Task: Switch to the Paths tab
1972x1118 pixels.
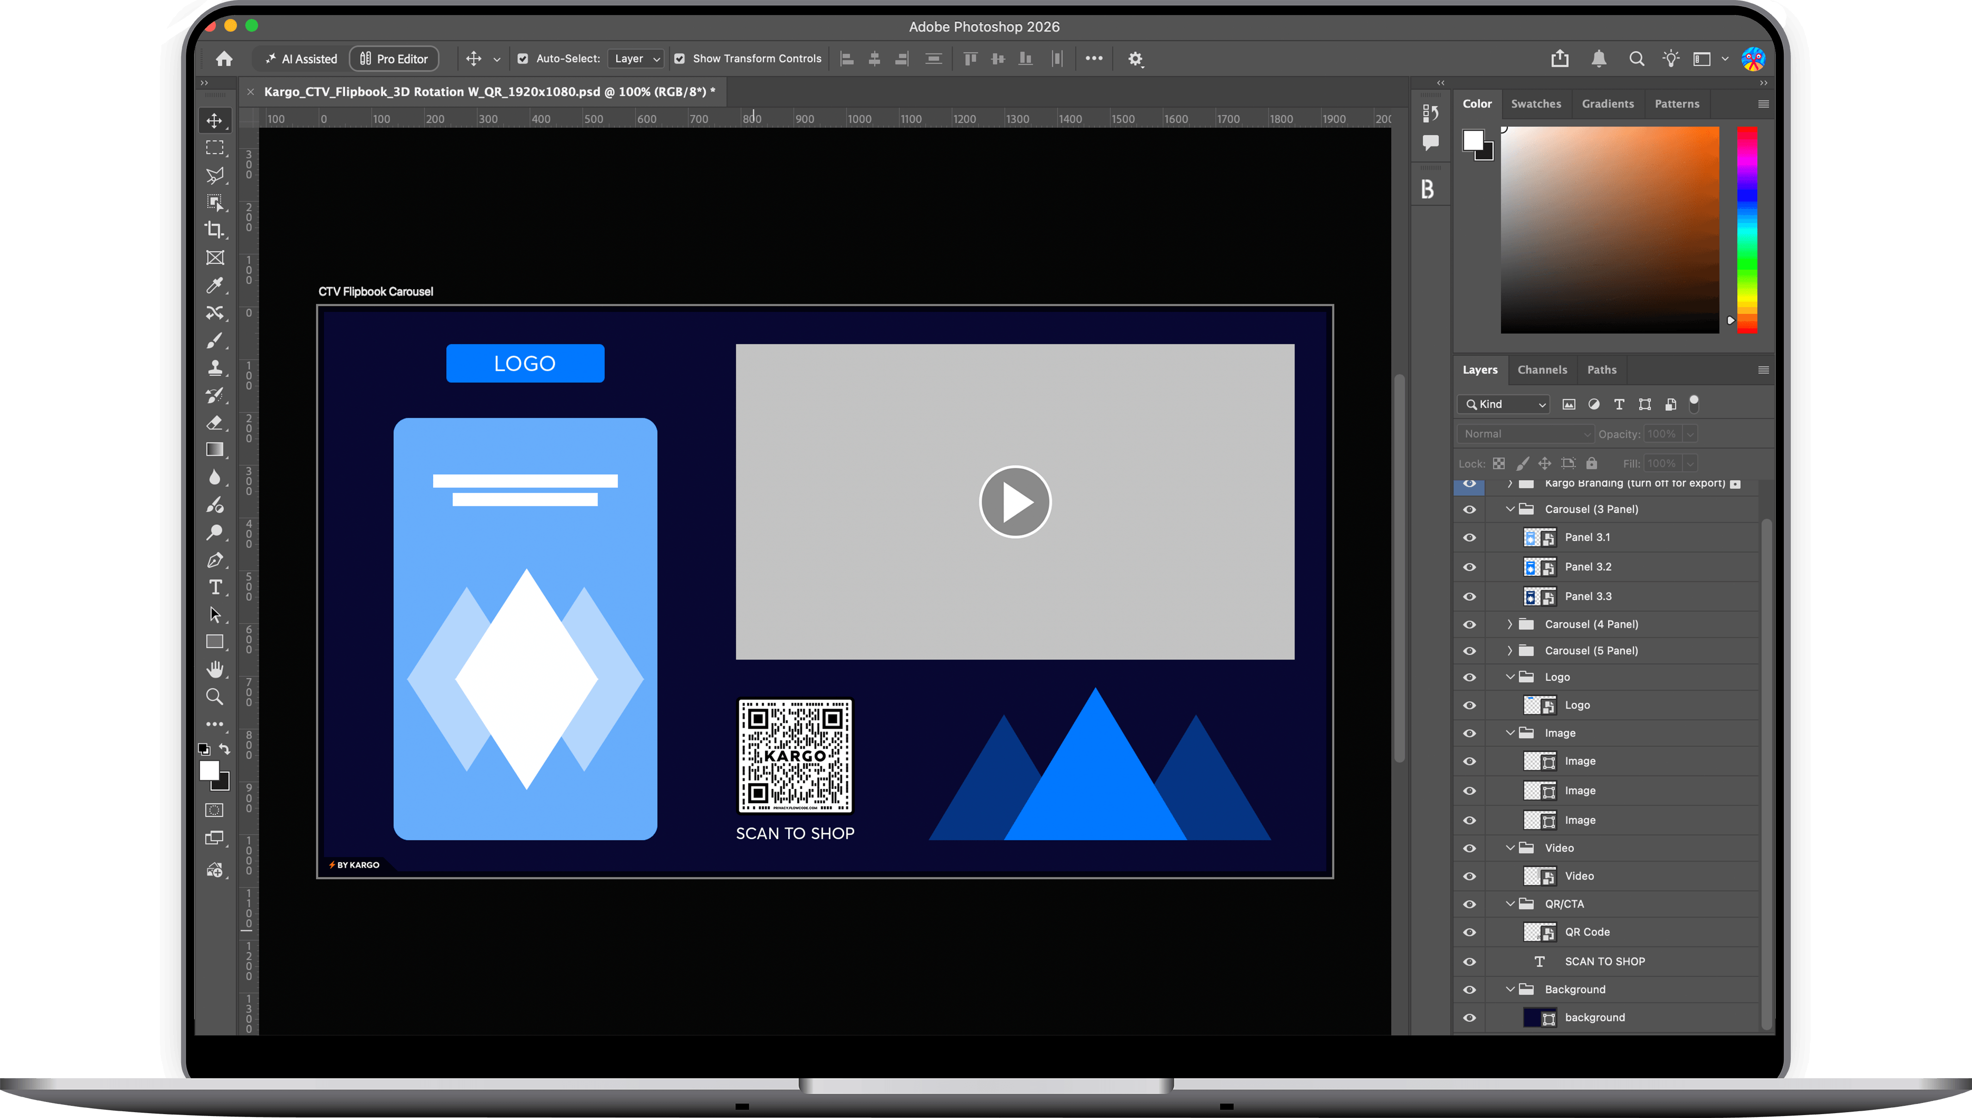Action: 1602,369
